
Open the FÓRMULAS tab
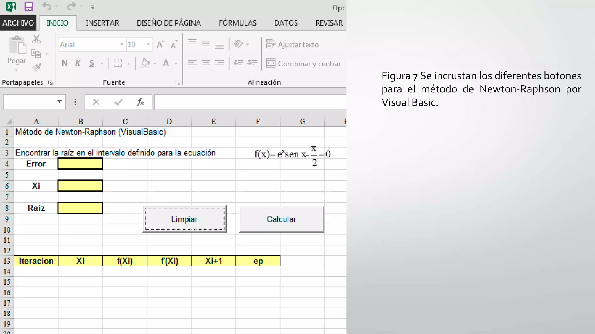tap(238, 23)
